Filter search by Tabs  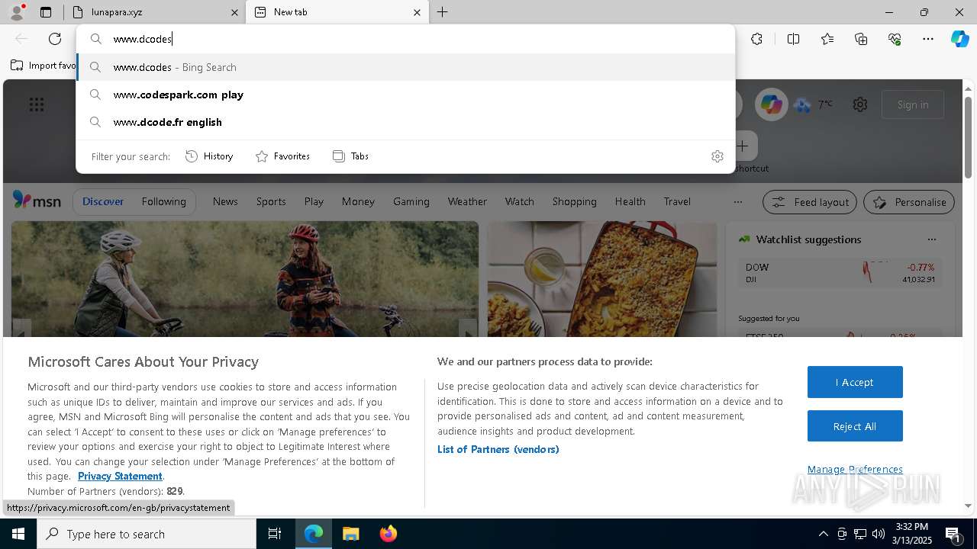(x=351, y=156)
